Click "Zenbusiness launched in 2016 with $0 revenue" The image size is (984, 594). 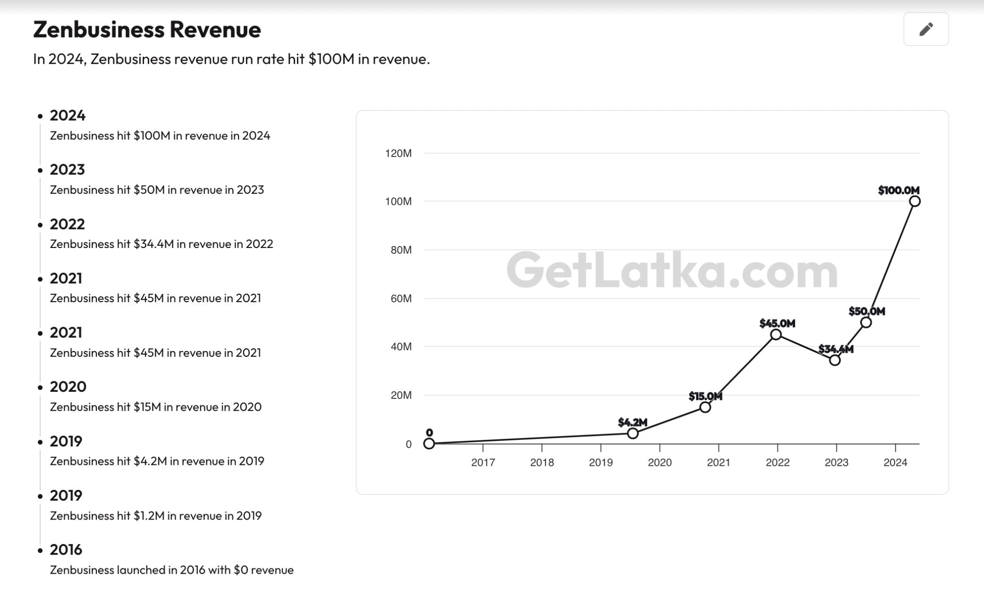(x=172, y=570)
